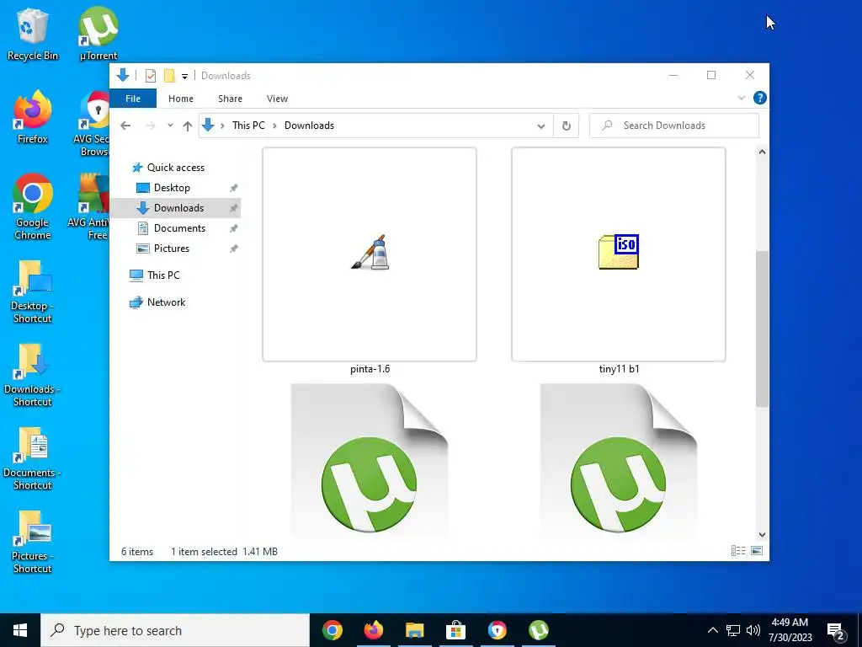Select the Google Chrome desktop shortcut

[33, 206]
